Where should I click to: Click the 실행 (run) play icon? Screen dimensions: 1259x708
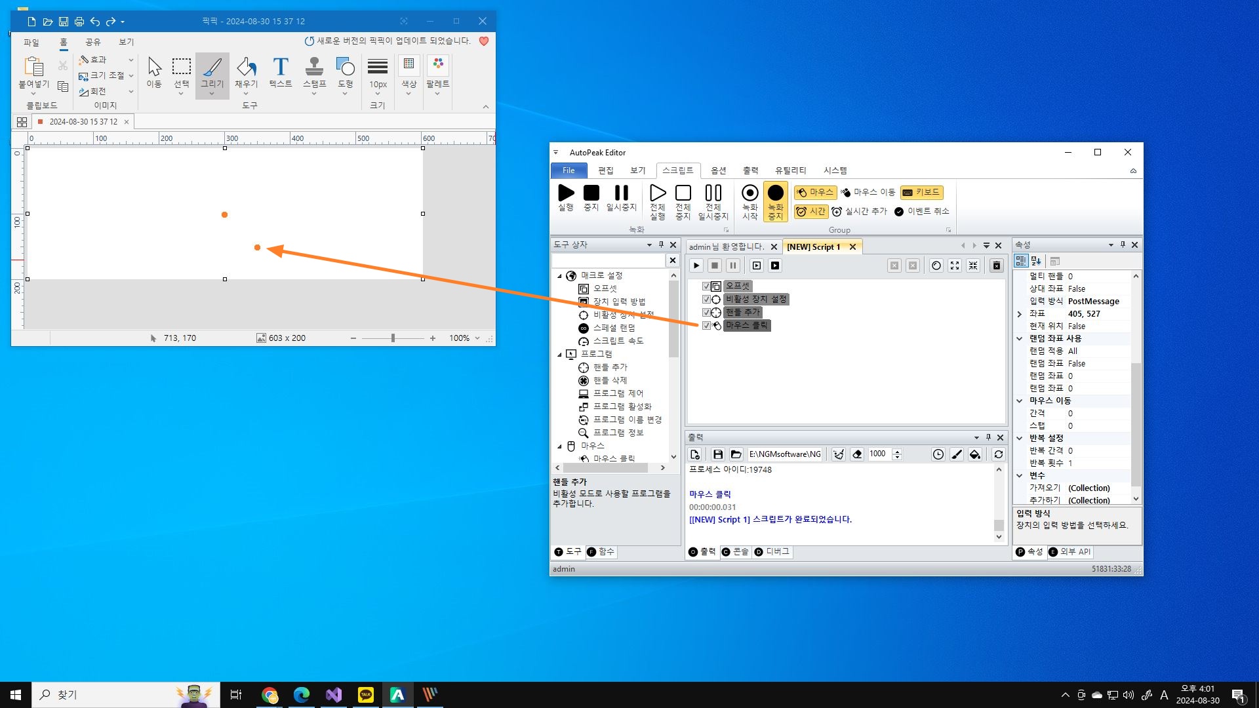pyautogui.click(x=566, y=193)
